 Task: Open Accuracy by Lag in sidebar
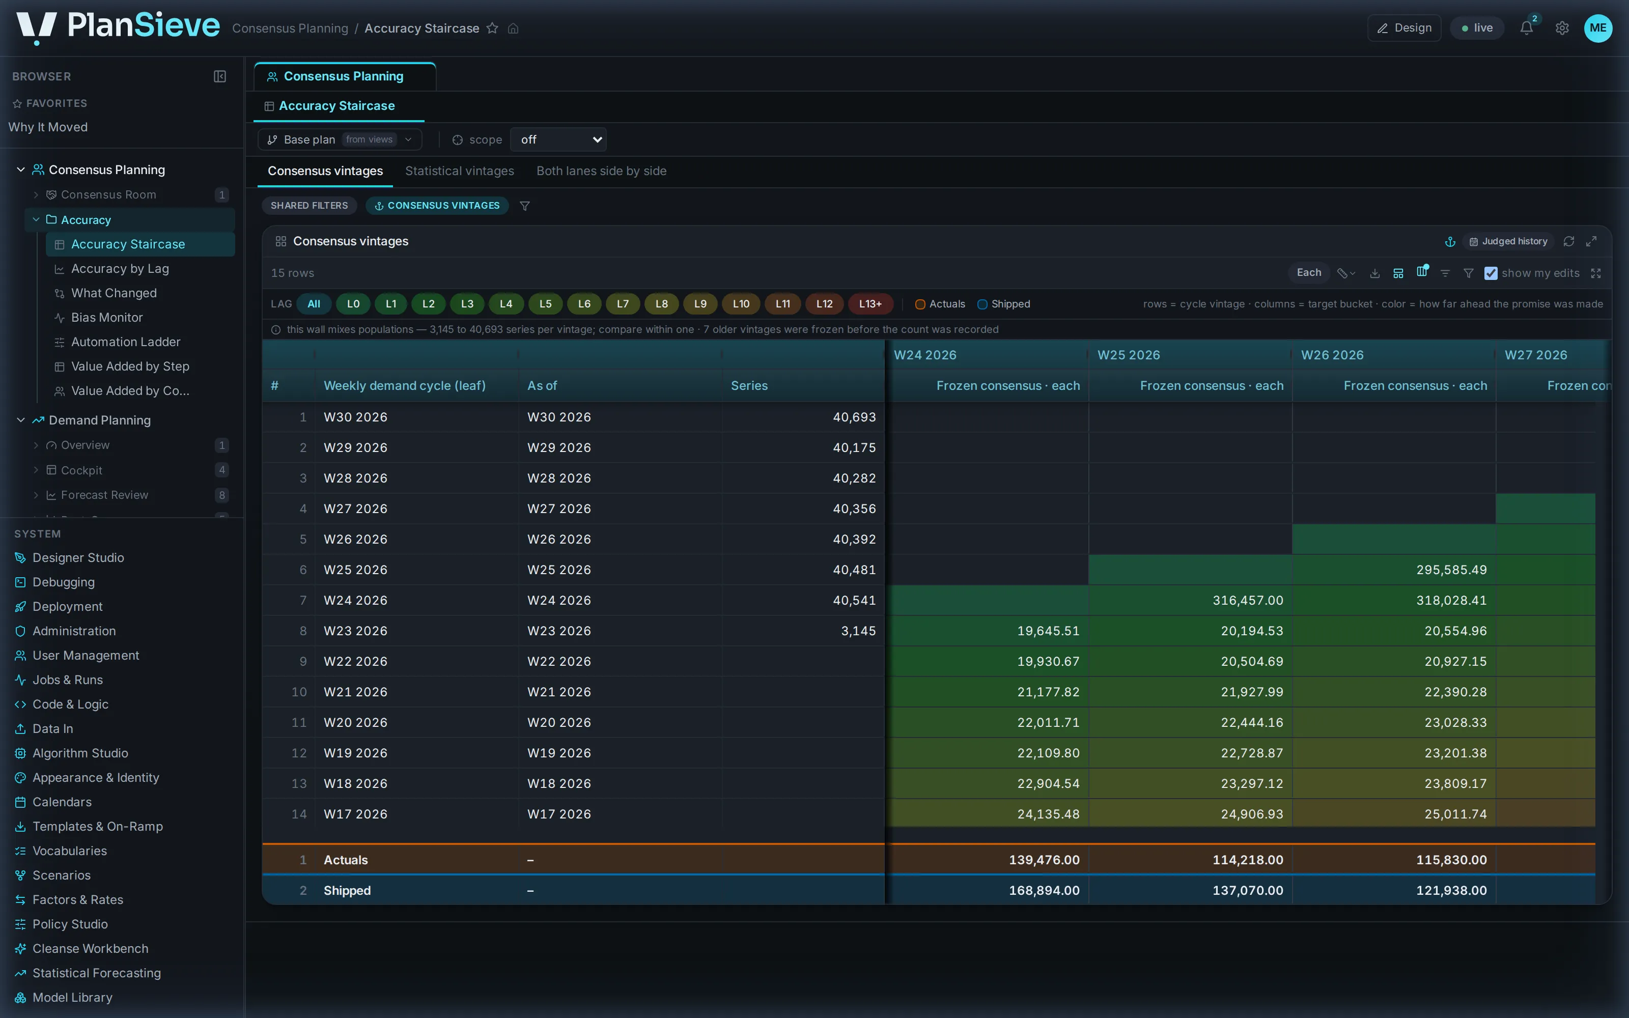point(120,269)
